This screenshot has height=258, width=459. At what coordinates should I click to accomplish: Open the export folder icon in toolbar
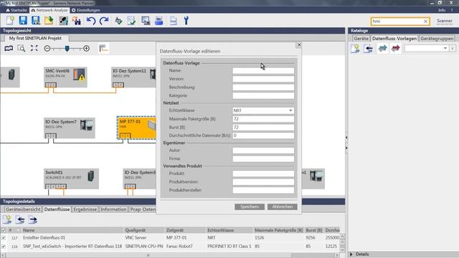[x=49, y=21]
